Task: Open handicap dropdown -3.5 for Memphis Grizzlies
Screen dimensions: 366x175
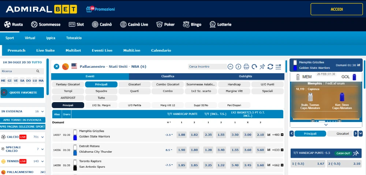Action: pos(169,135)
